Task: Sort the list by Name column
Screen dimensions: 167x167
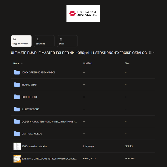Action: (16, 63)
